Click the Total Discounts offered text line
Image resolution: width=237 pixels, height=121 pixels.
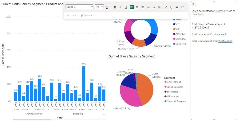point(212,41)
